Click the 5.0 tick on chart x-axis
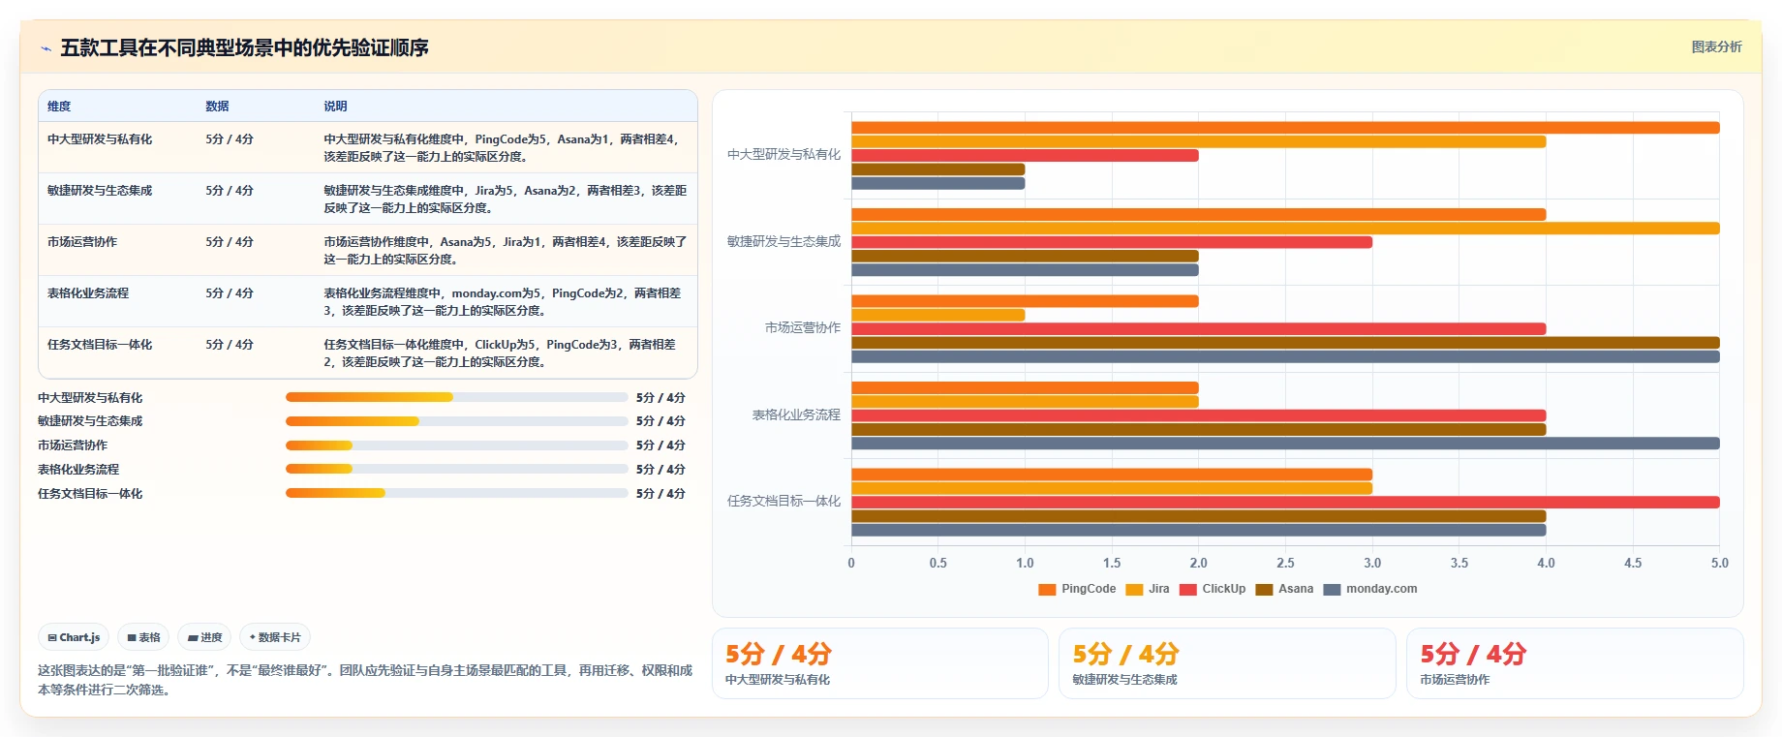This screenshot has height=737, width=1782. tap(1719, 563)
